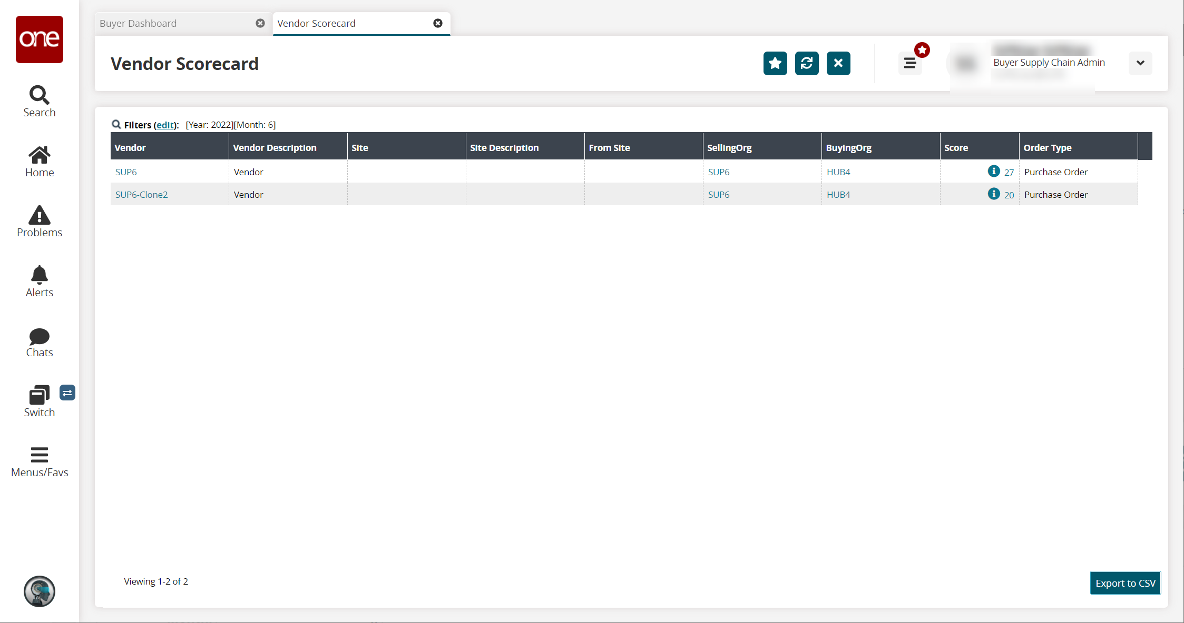The height and width of the screenshot is (623, 1184).
Task: Click the Export to CSV button
Action: pos(1125,583)
